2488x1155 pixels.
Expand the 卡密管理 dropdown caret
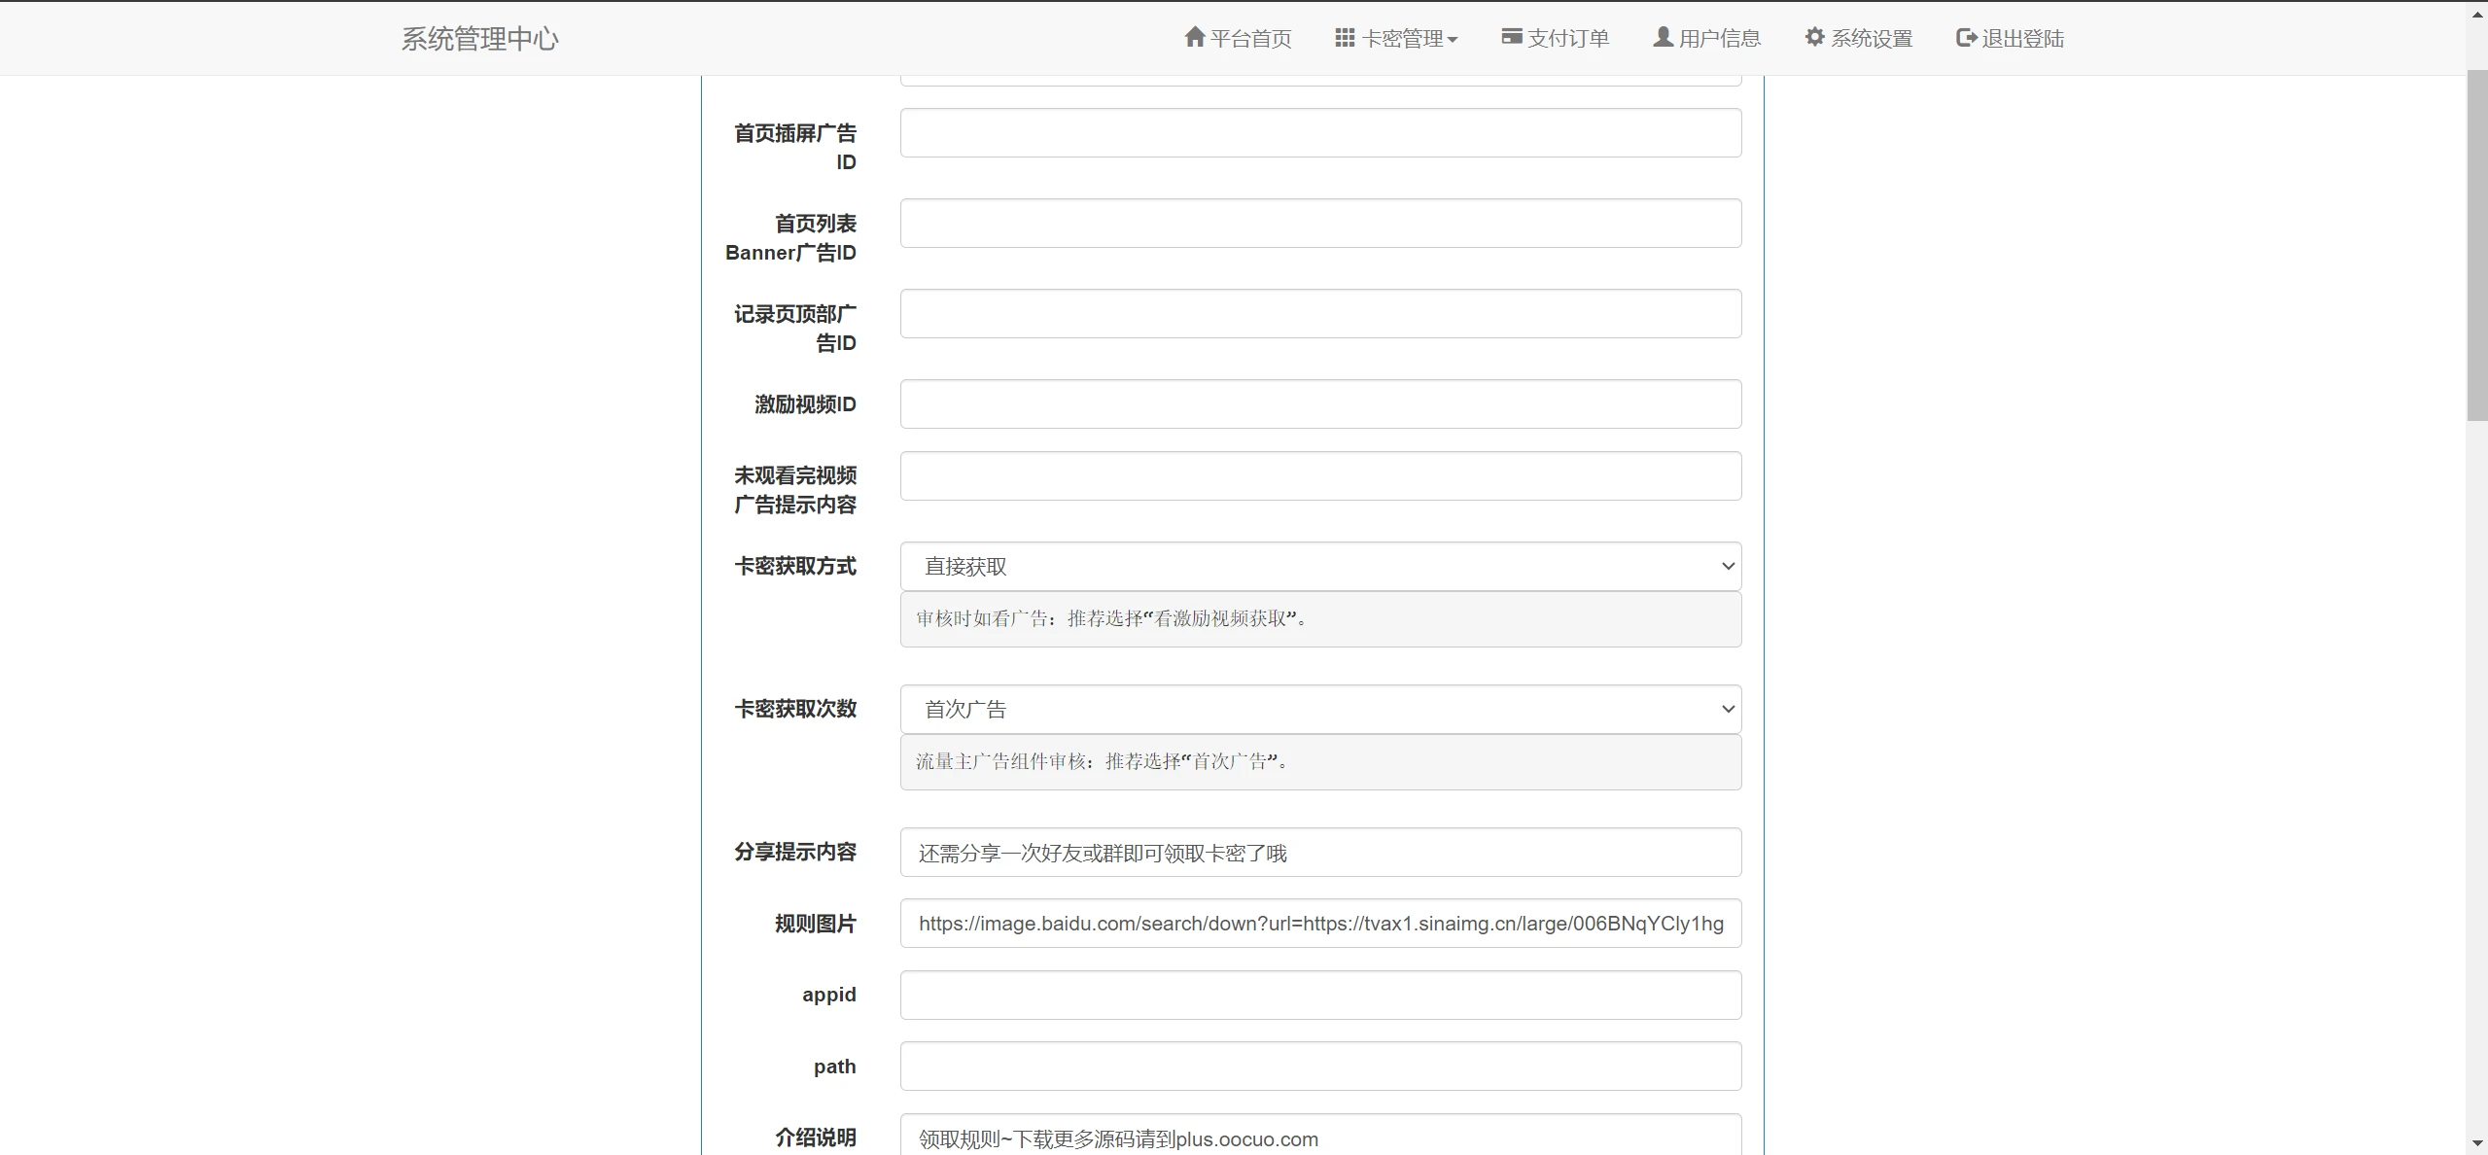[x=1453, y=40]
